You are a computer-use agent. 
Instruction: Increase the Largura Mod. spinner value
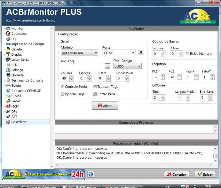point(188,96)
